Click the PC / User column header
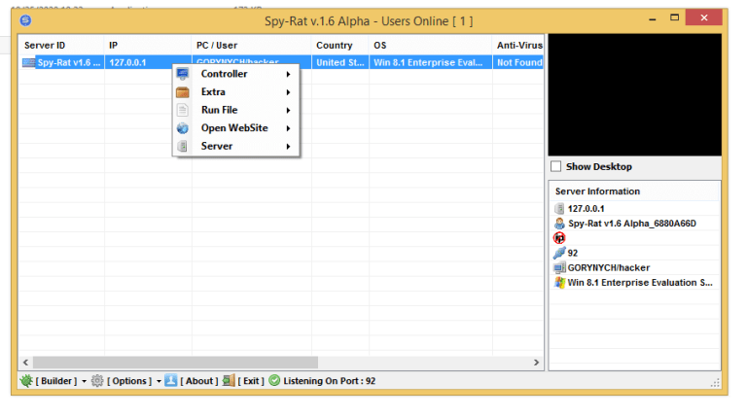Image resolution: width=747 pixels, height=417 pixels. (x=252, y=46)
